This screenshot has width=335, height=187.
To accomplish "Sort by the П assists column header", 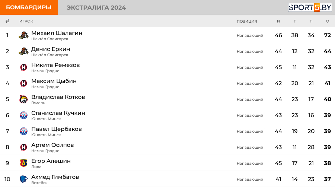I will [311, 21].
